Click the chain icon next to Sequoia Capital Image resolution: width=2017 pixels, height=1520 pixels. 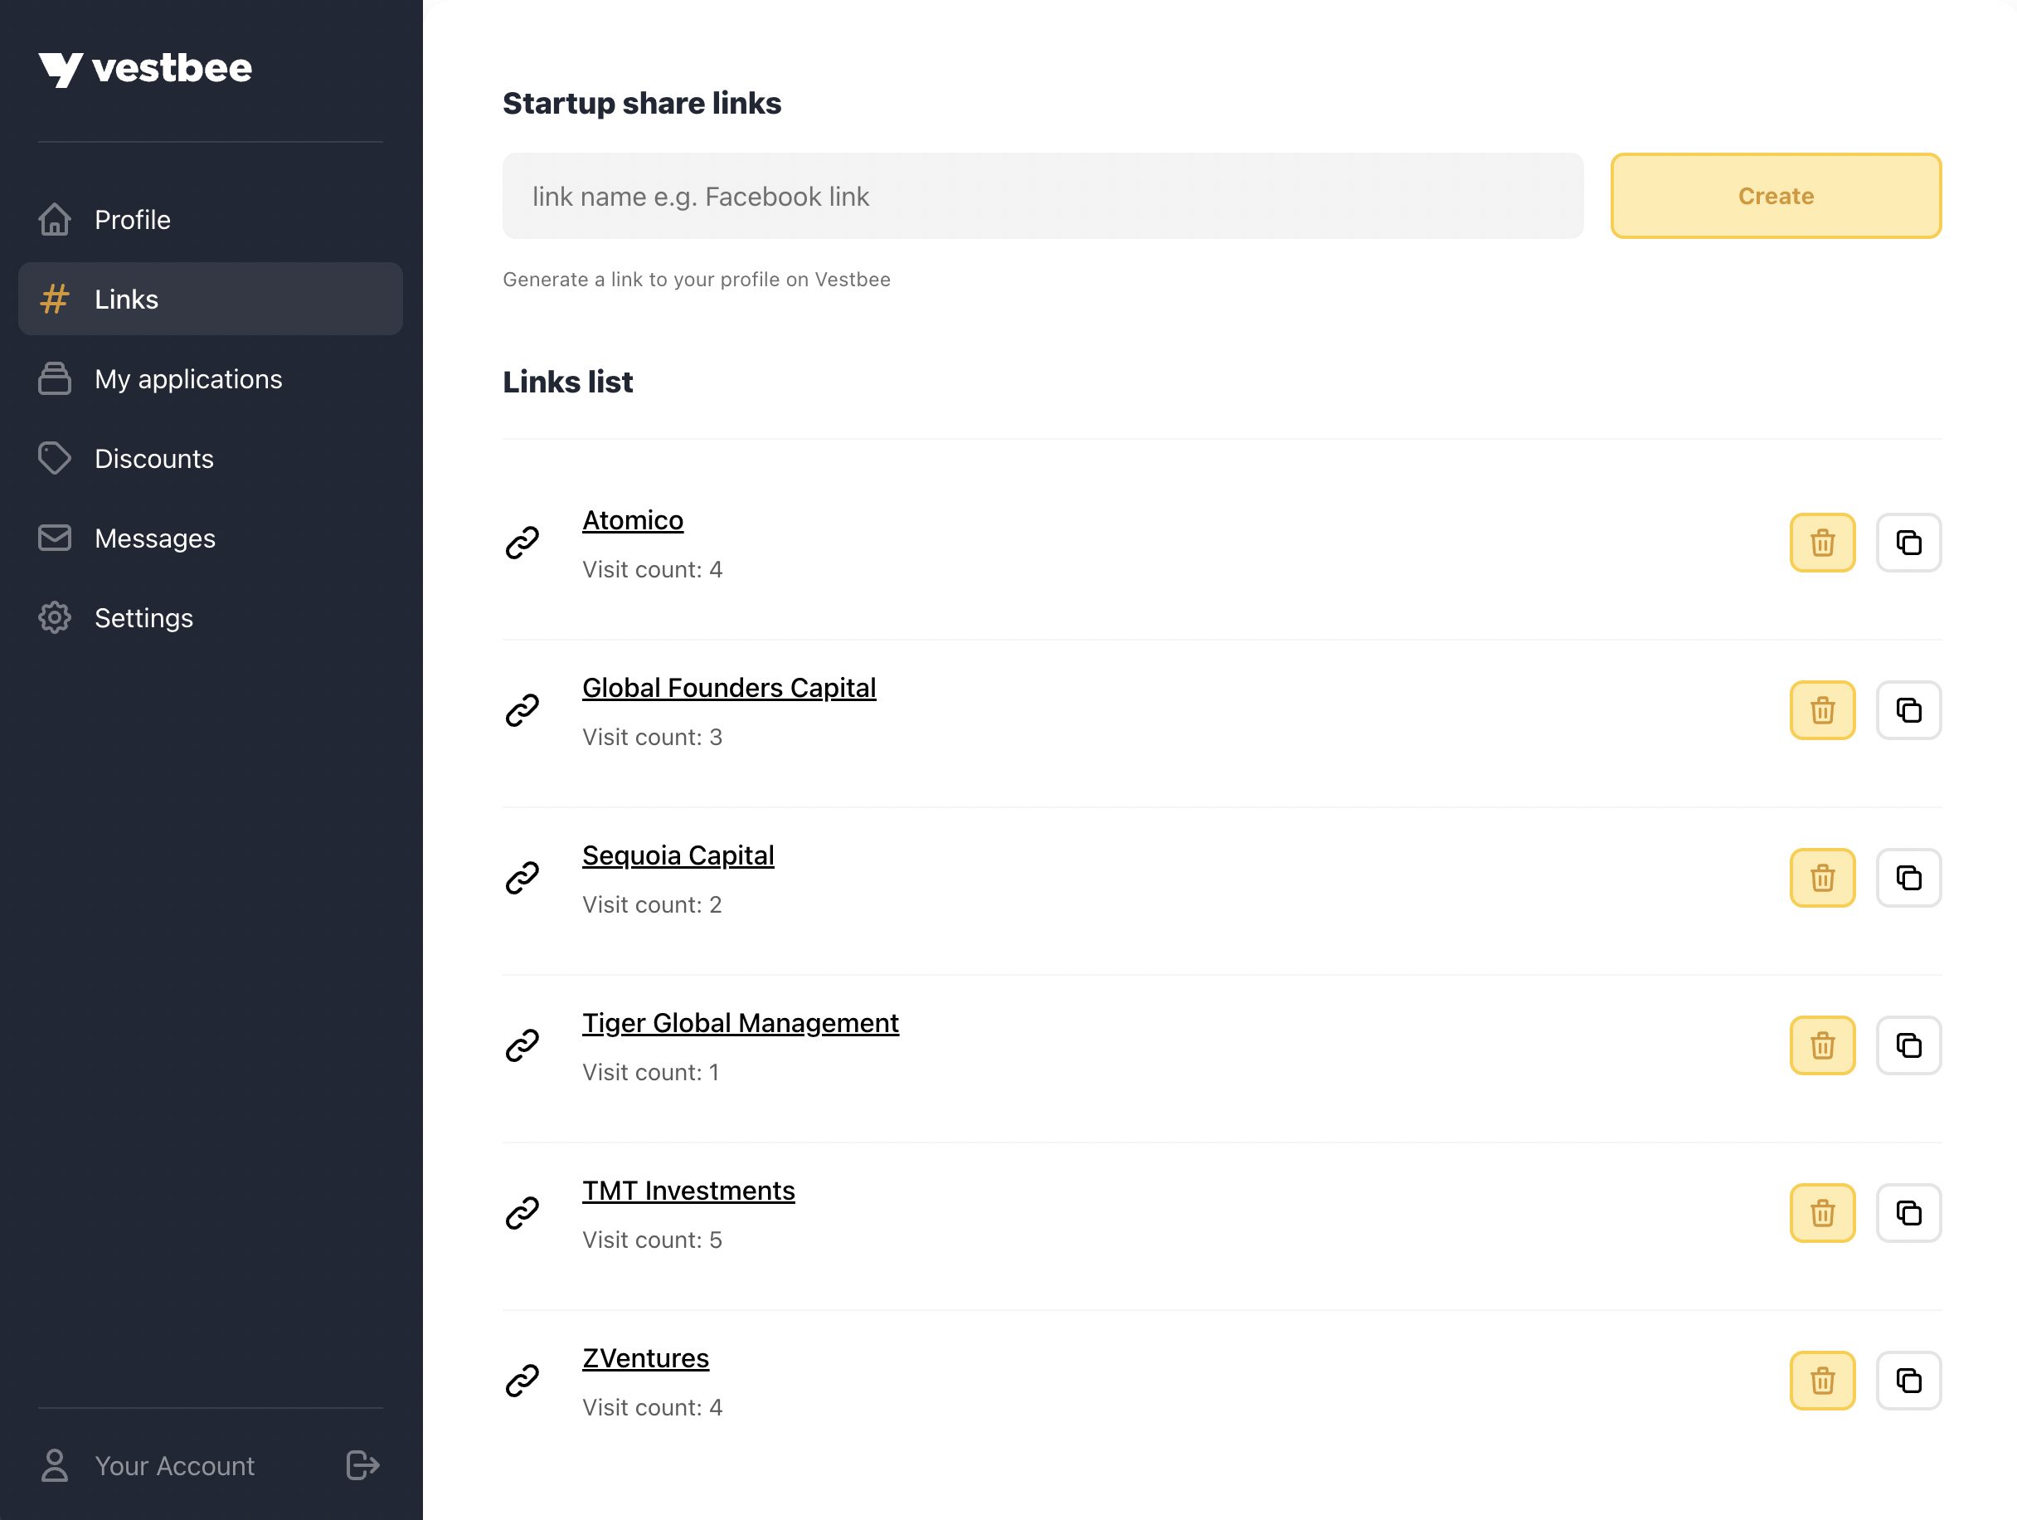pyautogui.click(x=522, y=878)
